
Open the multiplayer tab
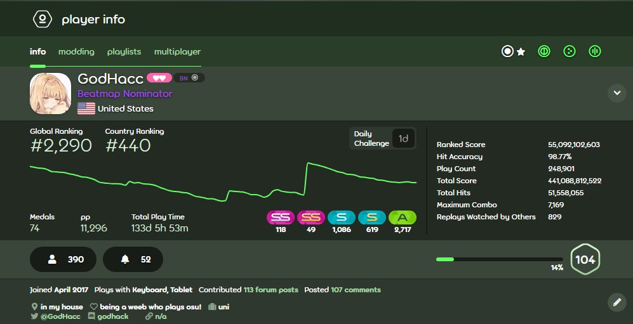pyautogui.click(x=177, y=51)
